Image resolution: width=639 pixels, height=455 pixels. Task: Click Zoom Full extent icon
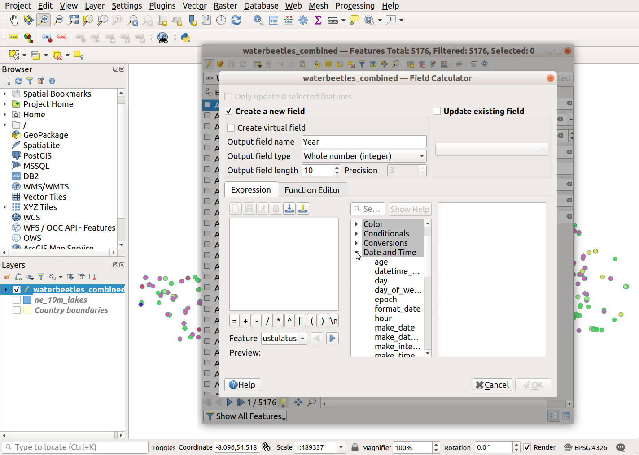coord(73,20)
